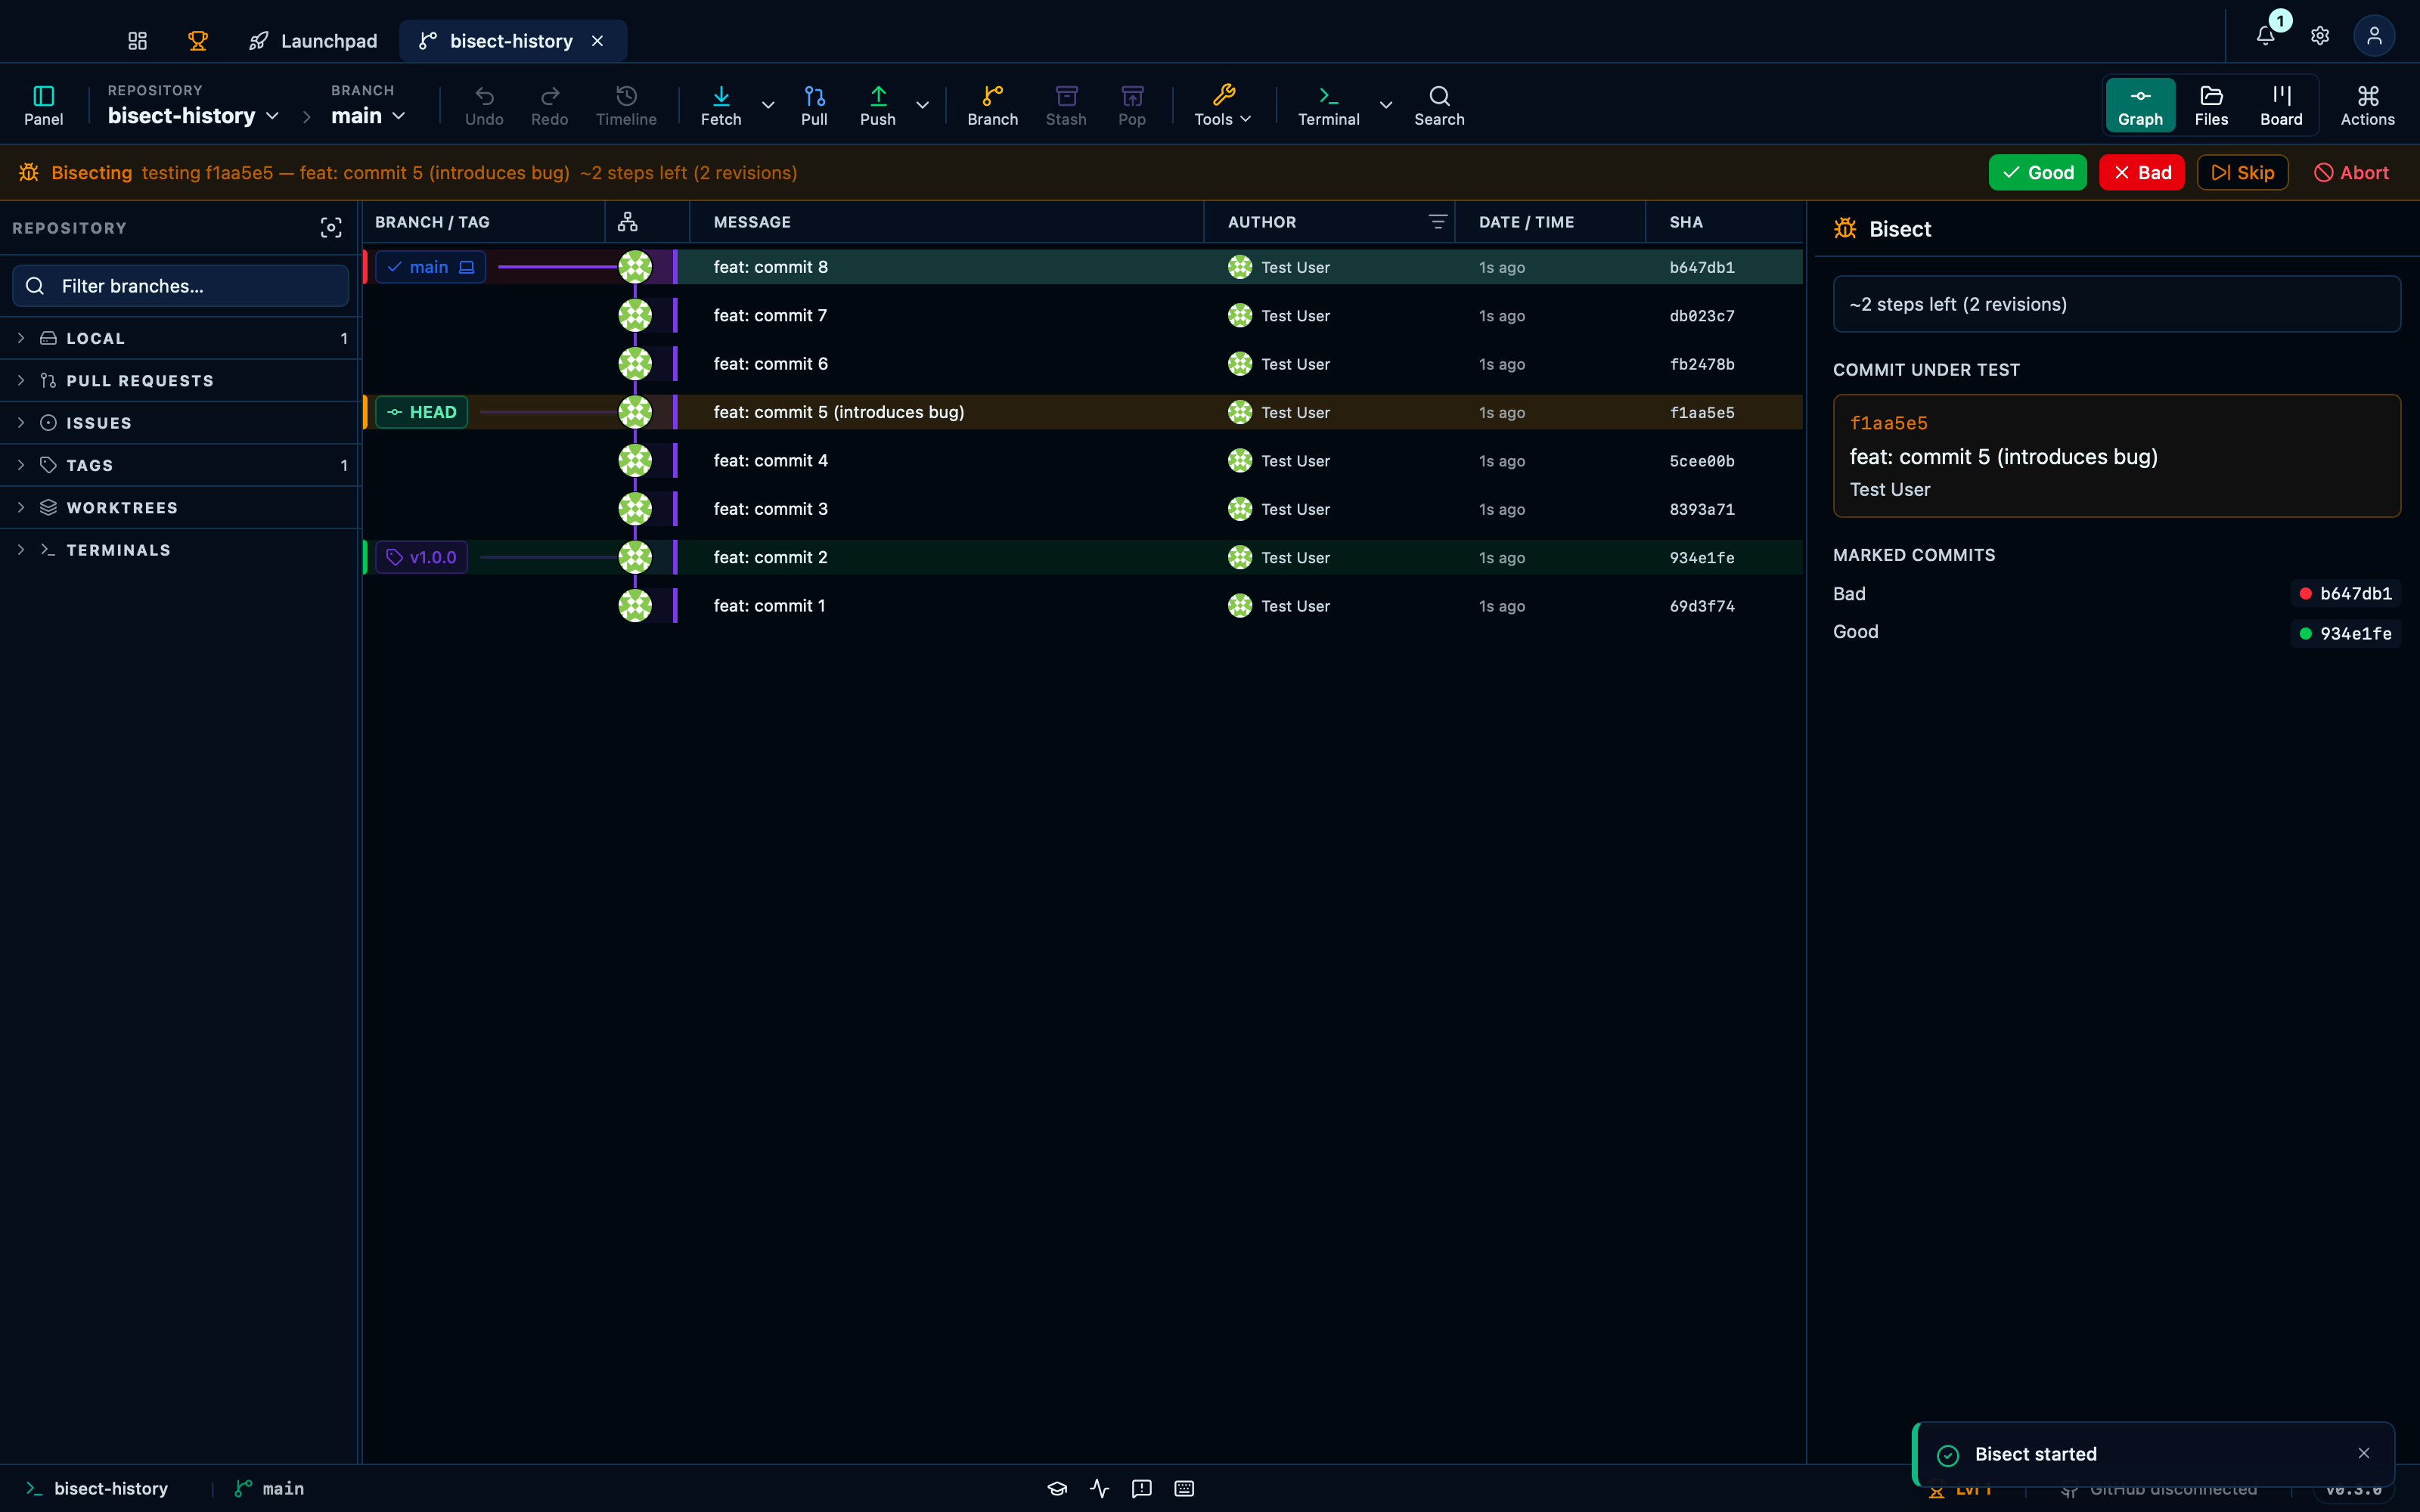Open the branch main dropdown

point(368,115)
